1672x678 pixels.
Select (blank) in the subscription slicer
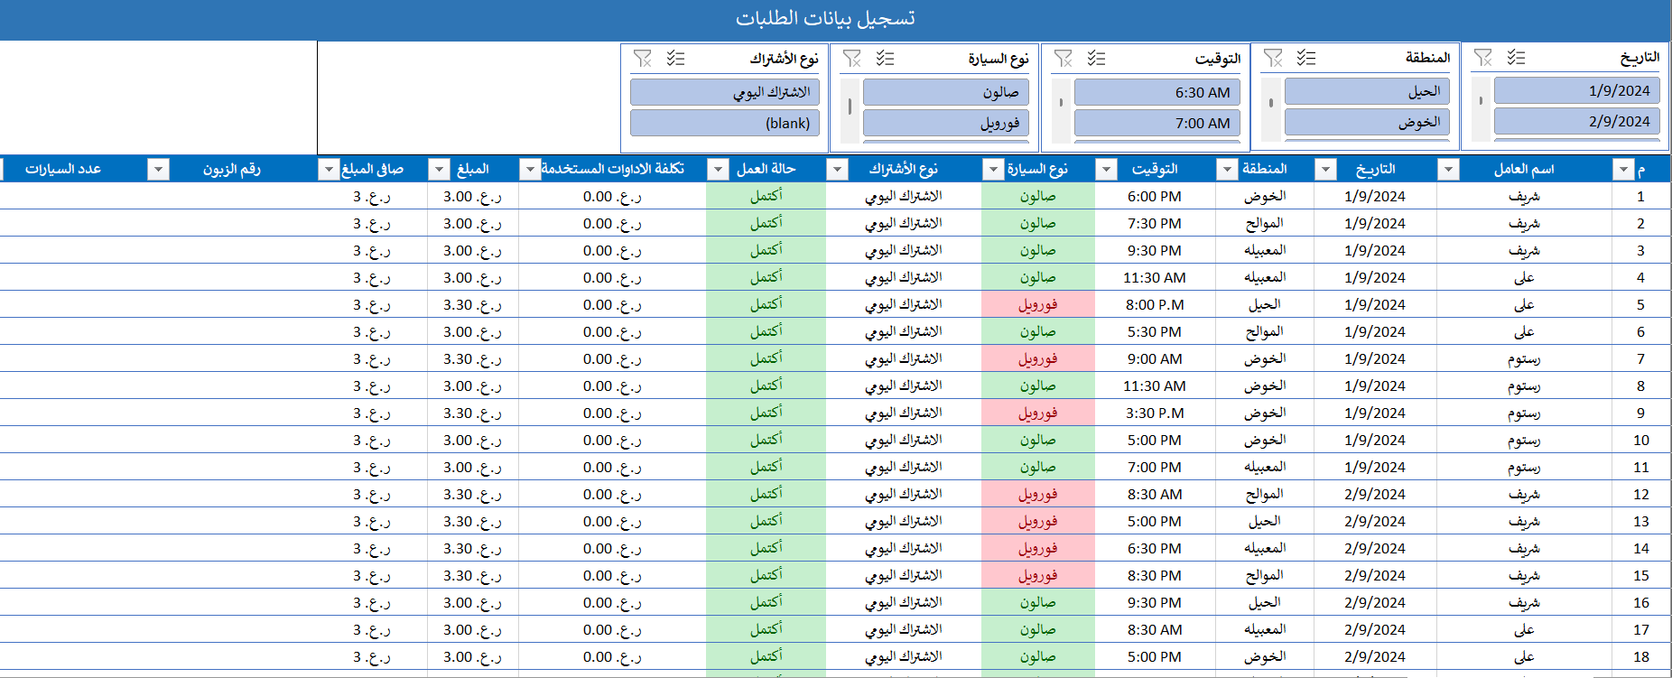(725, 123)
